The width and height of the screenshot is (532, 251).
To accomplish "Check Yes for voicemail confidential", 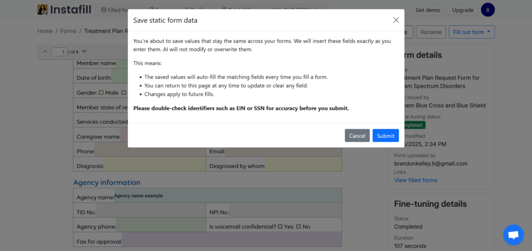I will pos(281,227).
